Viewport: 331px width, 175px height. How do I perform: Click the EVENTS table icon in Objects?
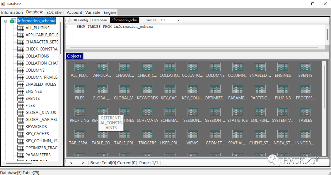(306, 67)
